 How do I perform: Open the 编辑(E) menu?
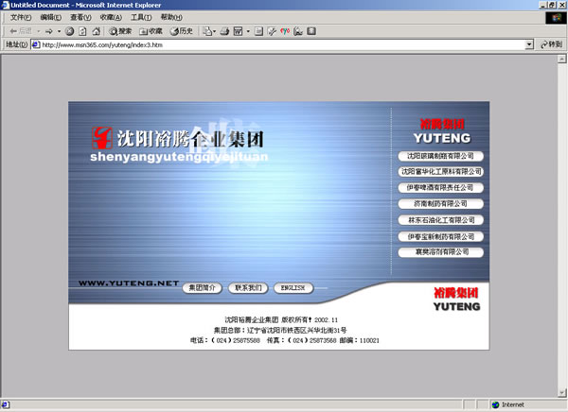[x=51, y=17]
